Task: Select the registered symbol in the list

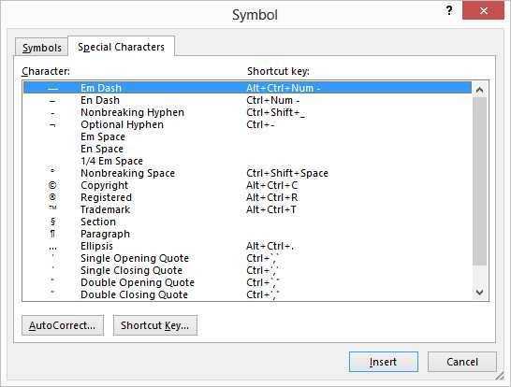Action: coord(52,197)
